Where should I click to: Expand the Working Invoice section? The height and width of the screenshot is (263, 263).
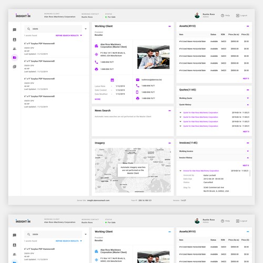coord(248,151)
